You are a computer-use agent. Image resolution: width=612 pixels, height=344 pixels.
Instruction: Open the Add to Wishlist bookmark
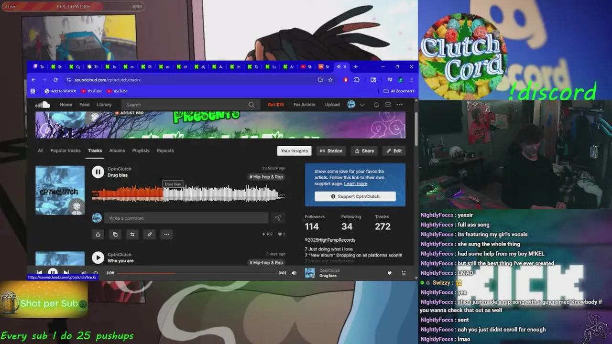click(x=60, y=91)
